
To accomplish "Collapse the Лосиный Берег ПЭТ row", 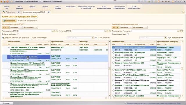I will pyautogui.click(x=9, y=77).
